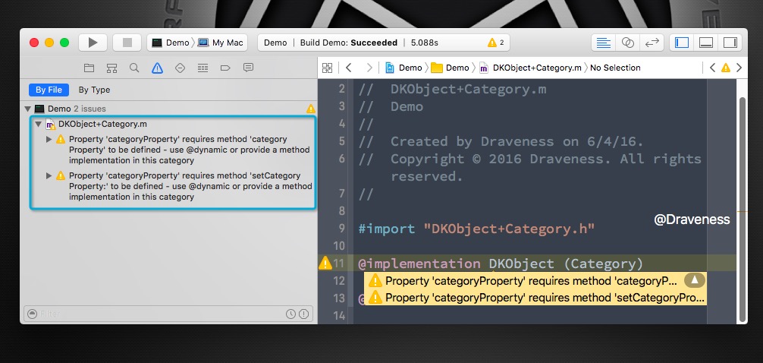The height and width of the screenshot is (363, 763).
Task: Open the Test navigator diamond icon
Action: [x=180, y=68]
